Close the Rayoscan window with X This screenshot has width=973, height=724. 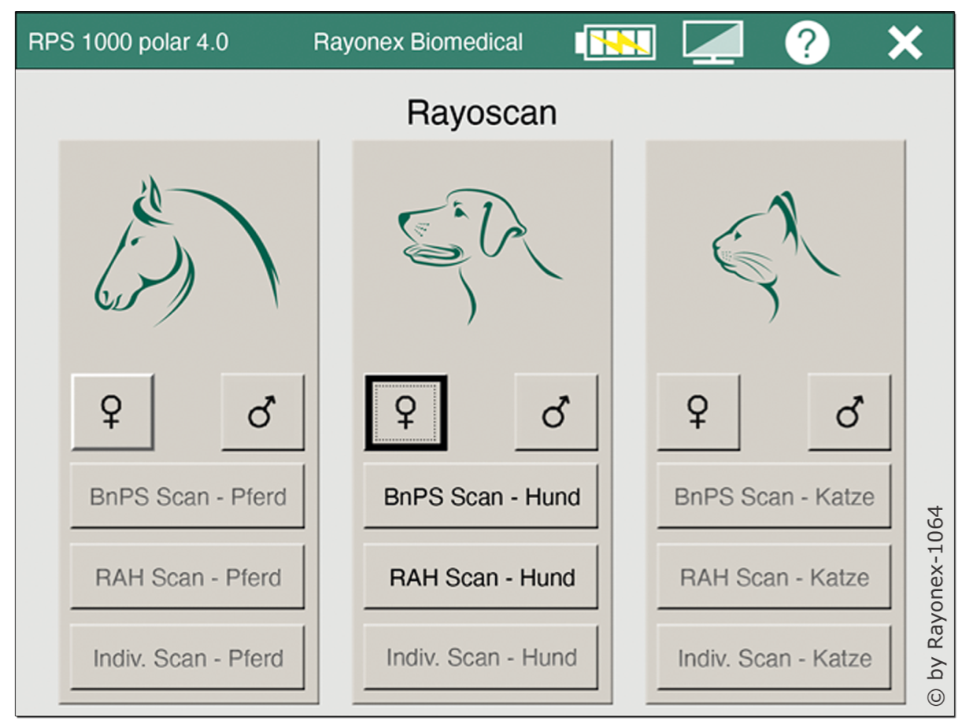point(905,42)
